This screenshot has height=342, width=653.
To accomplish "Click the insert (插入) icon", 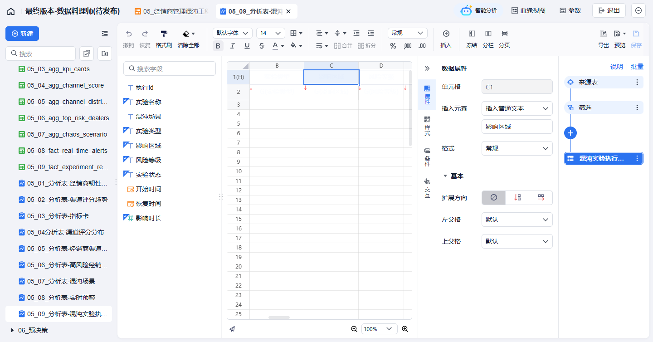I will [x=446, y=34].
